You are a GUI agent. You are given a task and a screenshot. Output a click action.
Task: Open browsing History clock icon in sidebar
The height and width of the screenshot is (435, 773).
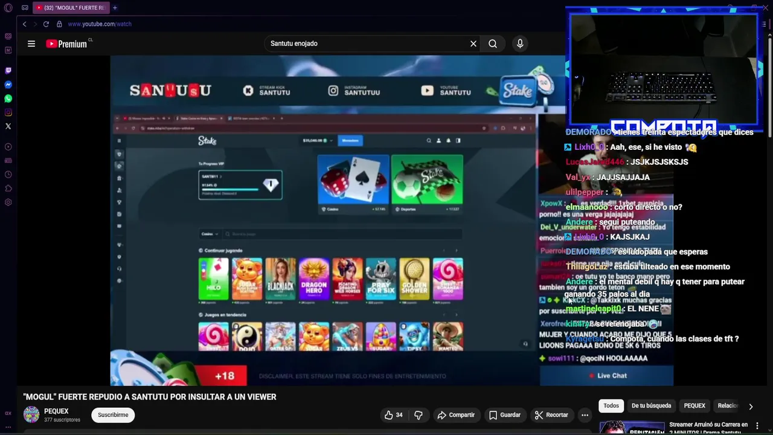(x=8, y=175)
